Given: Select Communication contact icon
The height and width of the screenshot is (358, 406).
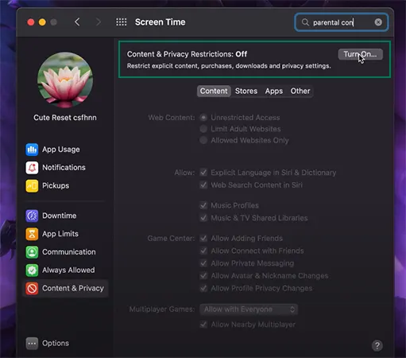Looking at the screenshot, I should click(32, 252).
